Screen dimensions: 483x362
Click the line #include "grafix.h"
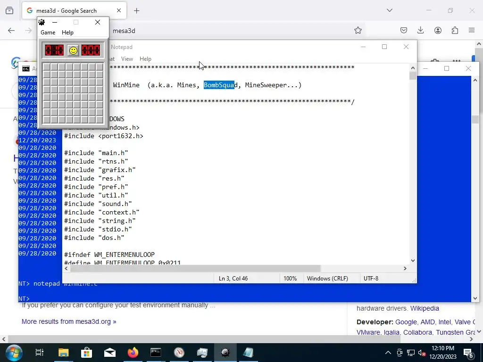click(100, 170)
